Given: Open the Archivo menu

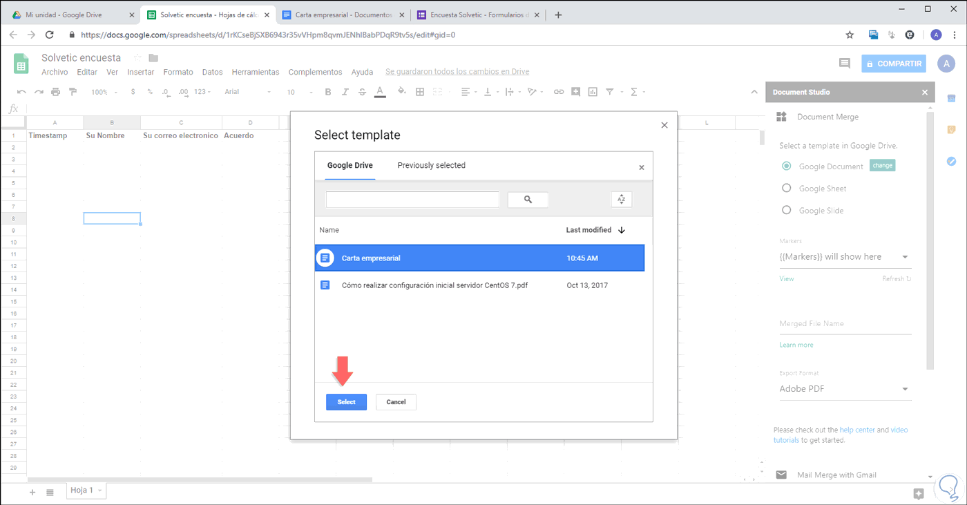Looking at the screenshot, I should [x=55, y=72].
